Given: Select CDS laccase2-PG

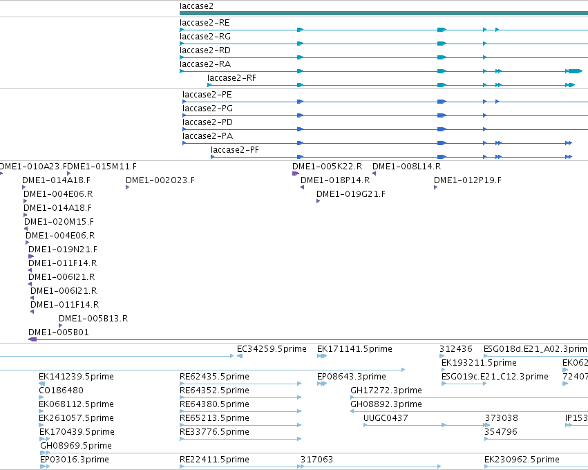Looking at the screenshot, I should (x=207, y=109).
